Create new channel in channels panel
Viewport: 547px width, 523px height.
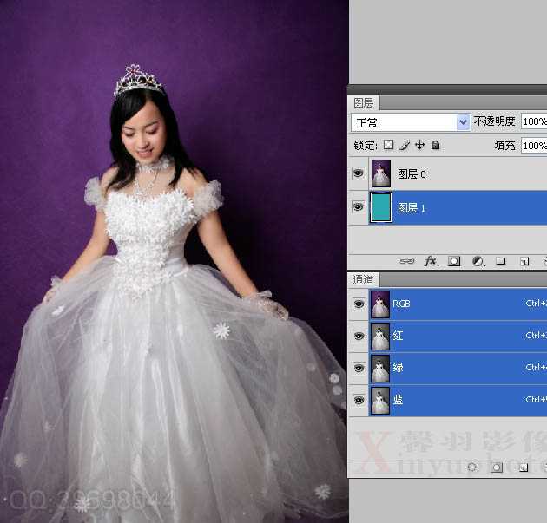(x=524, y=467)
